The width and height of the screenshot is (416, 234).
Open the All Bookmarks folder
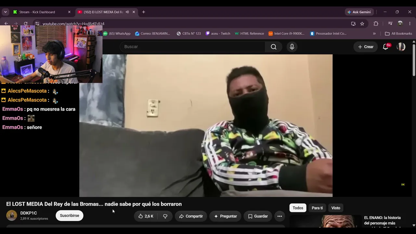coord(398,33)
